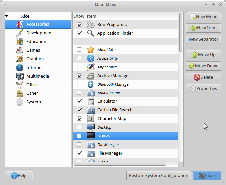Screen dimensions: 226x185
Task: Click the Bluetooth Manager icon
Action: (91, 84)
